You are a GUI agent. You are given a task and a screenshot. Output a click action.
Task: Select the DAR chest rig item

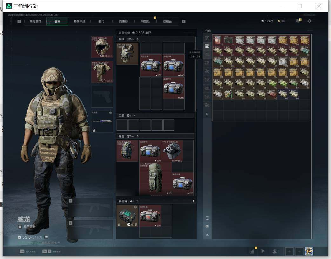coord(127,54)
